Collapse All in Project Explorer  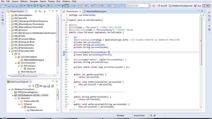click(36, 12)
